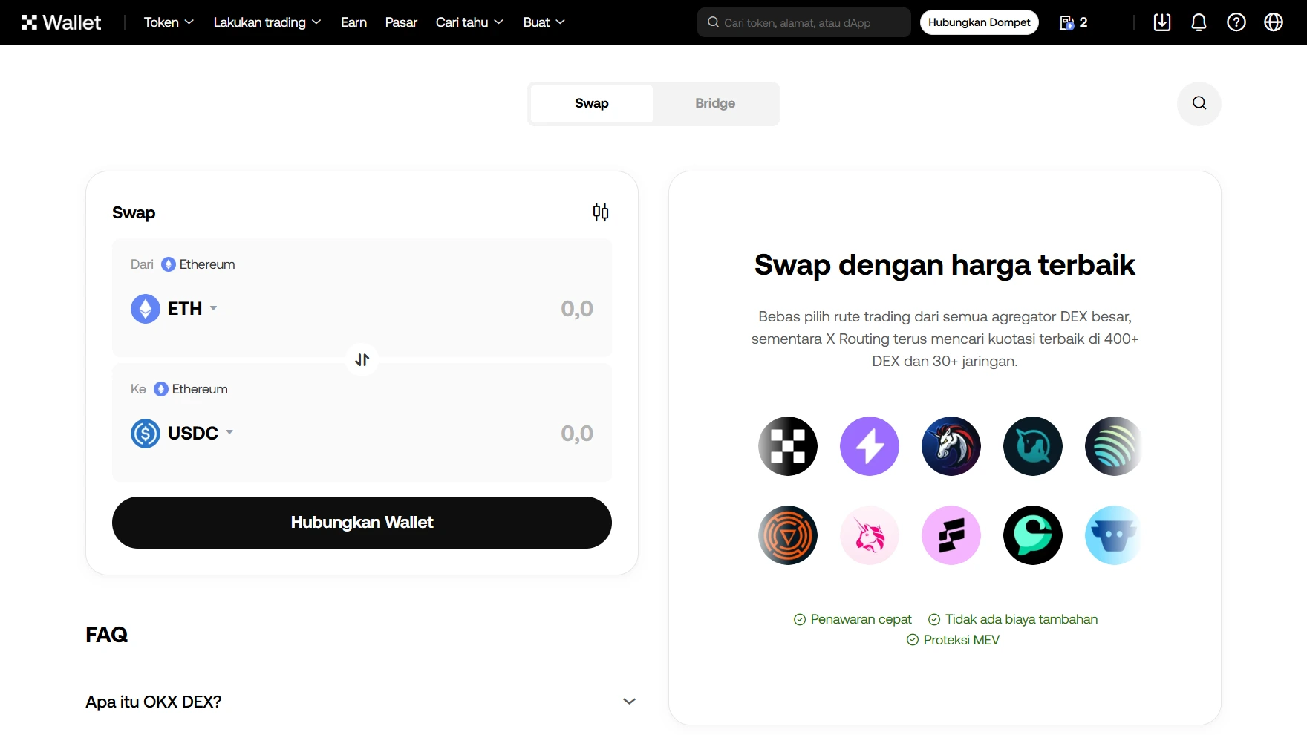Click the dark teal DEX logo

click(1033, 446)
